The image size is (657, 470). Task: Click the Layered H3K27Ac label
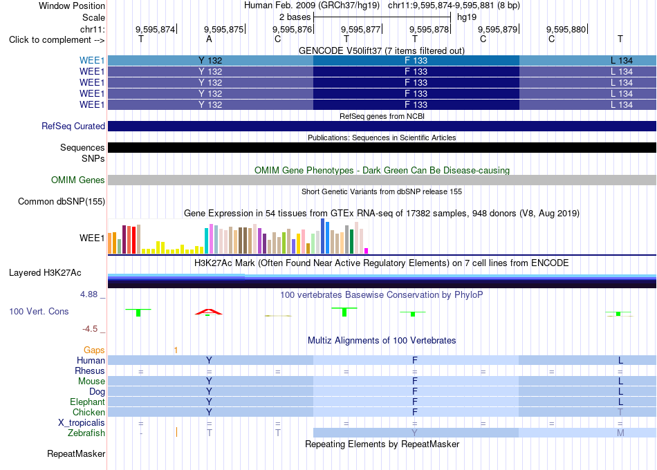pos(45,273)
